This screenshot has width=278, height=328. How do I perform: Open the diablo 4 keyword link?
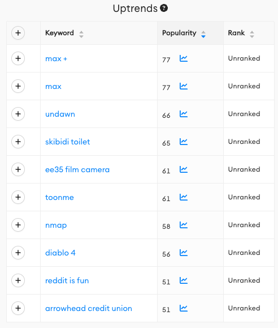pyautogui.click(x=60, y=253)
